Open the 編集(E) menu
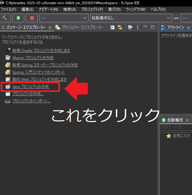 pos(28,9)
